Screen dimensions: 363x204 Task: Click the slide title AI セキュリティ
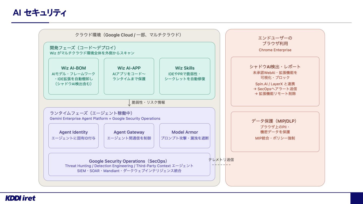tap(40, 13)
